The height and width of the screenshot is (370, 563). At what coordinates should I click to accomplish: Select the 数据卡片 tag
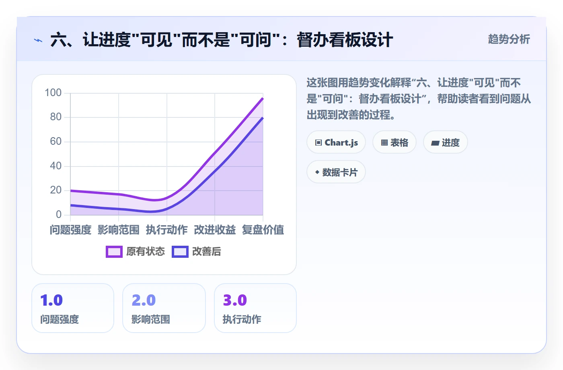[x=336, y=172]
